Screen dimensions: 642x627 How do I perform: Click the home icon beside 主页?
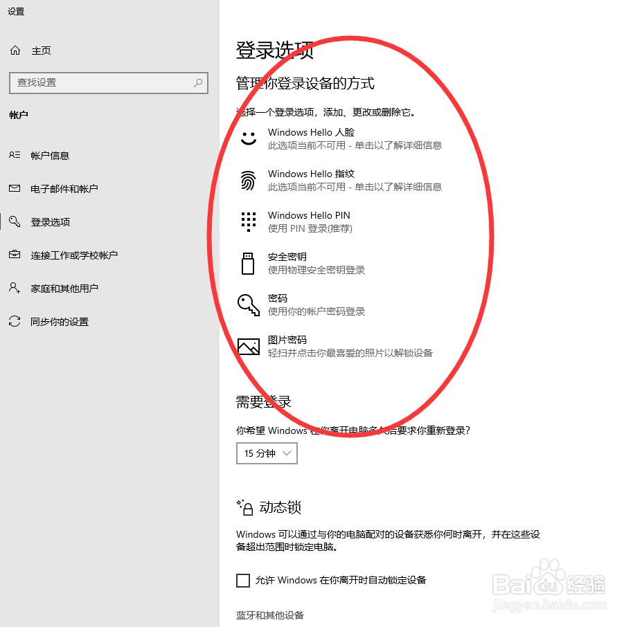tap(15, 51)
